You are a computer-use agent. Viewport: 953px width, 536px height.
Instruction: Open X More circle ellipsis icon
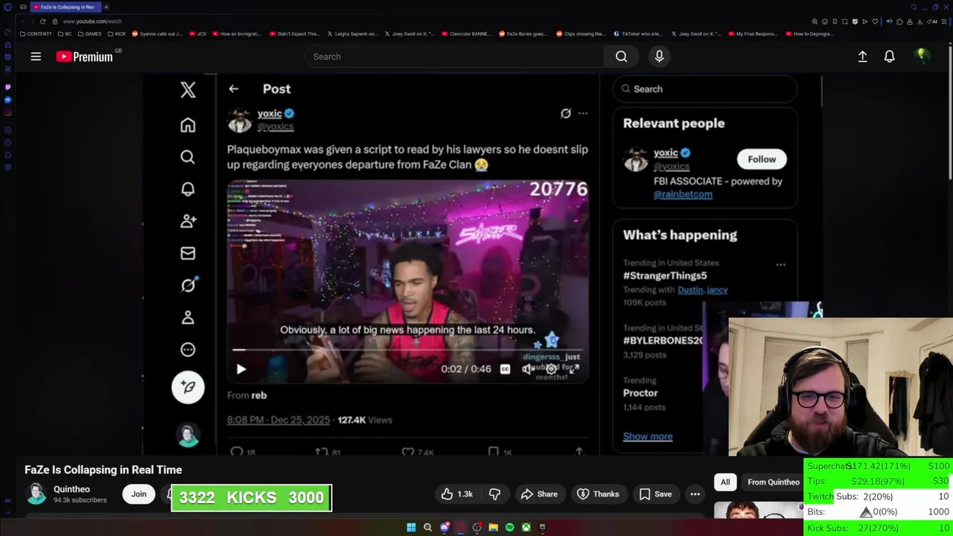[x=188, y=350]
